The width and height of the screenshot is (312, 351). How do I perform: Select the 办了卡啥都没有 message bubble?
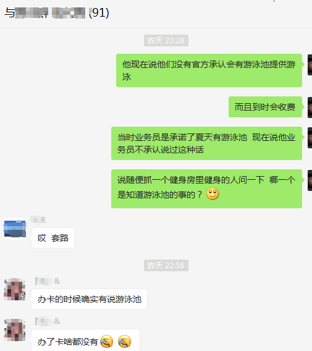85,340
